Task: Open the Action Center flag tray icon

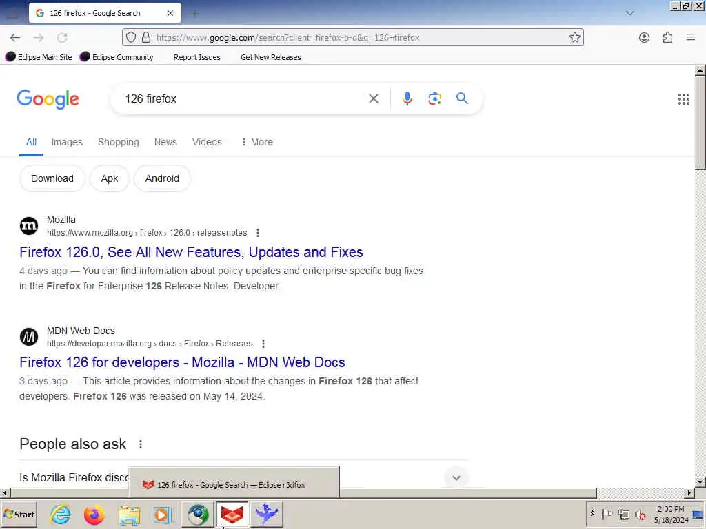Action: click(607, 514)
